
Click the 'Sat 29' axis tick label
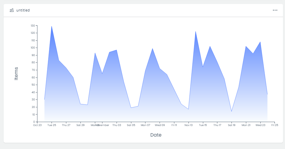(80, 125)
